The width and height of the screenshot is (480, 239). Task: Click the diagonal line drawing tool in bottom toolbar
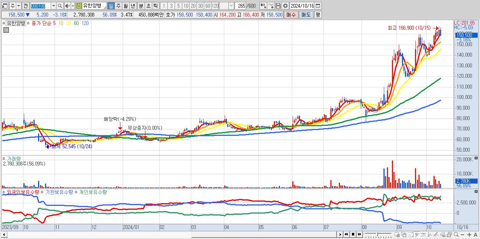coord(437,235)
